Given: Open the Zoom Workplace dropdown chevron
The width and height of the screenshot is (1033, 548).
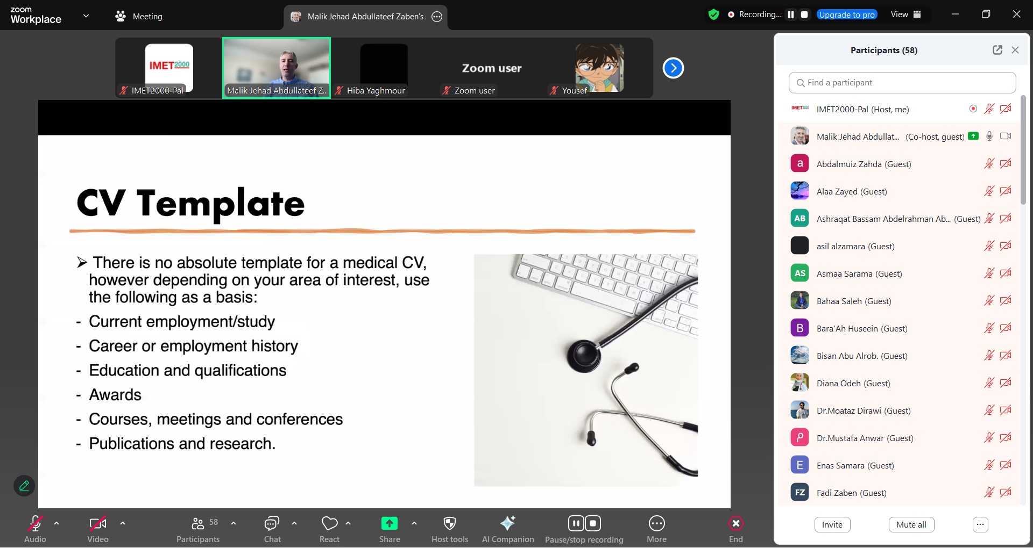Looking at the screenshot, I should (86, 16).
